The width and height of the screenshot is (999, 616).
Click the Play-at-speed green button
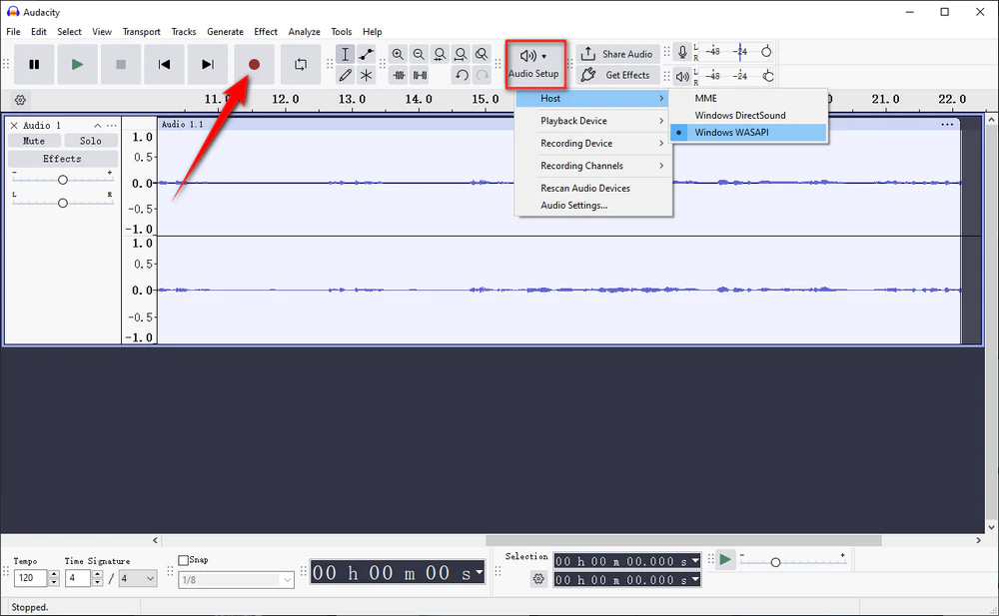[x=725, y=560]
